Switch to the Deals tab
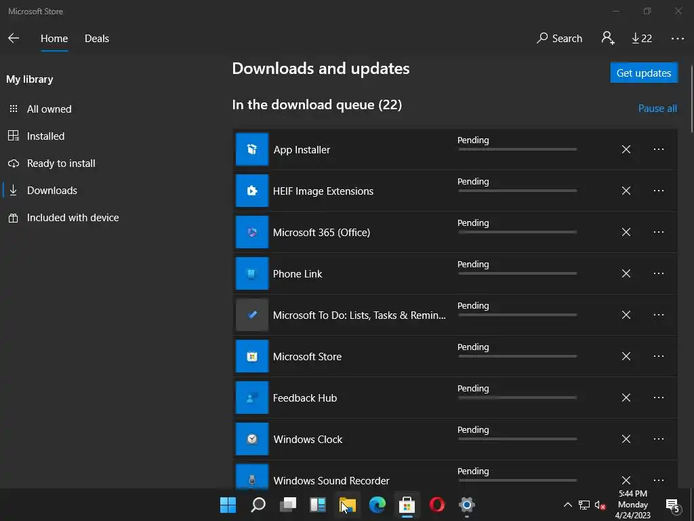The height and width of the screenshot is (521, 694). 97,39
